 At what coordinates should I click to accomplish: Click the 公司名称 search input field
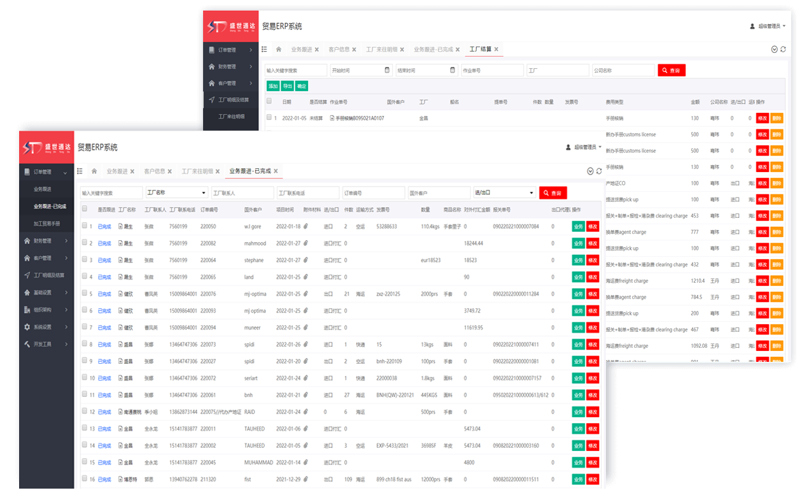coord(623,70)
